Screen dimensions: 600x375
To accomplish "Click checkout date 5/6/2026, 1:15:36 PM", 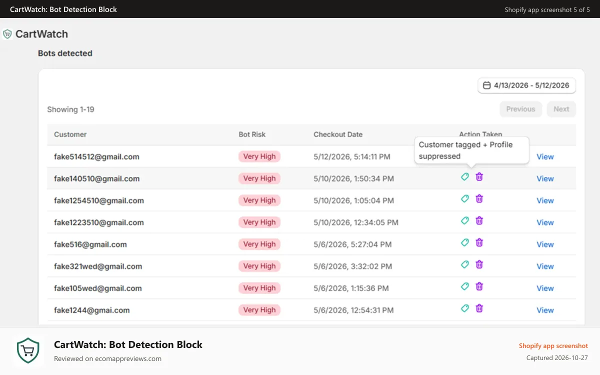I will 351,288.
